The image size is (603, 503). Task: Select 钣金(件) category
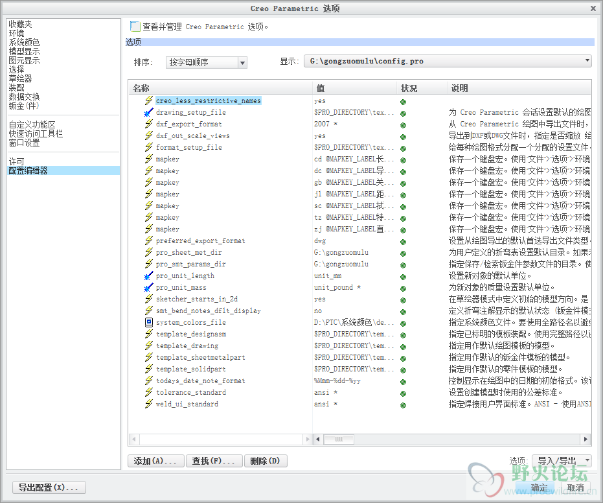(x=24, y=106)
